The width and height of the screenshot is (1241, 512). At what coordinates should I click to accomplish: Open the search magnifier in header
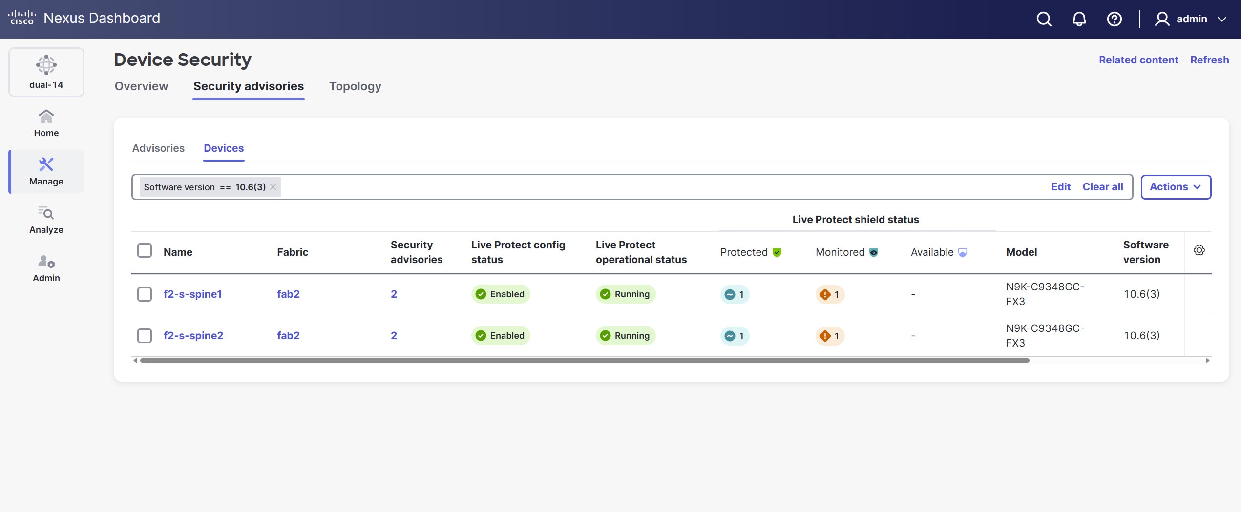(x=1044, y=19)
